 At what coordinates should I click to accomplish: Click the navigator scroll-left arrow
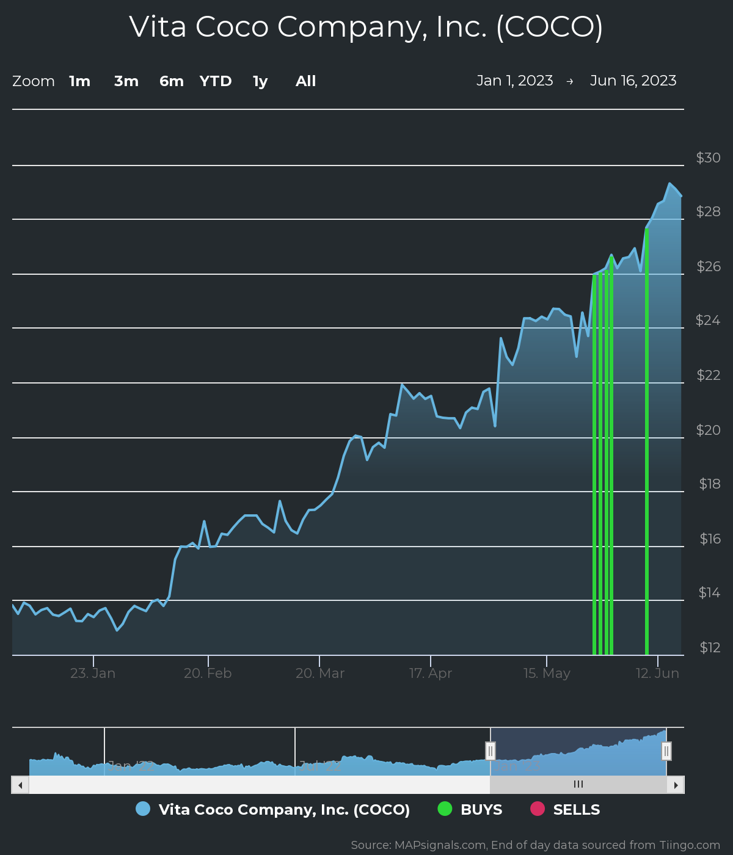coord(20,785)
